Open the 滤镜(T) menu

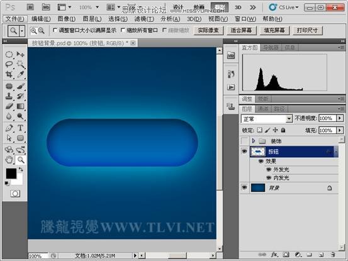[x=144, y=19]
